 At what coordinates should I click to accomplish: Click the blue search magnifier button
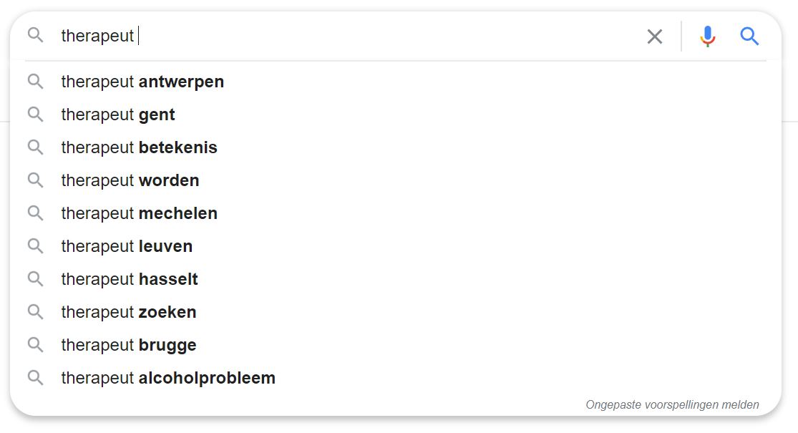pos(749,36)
